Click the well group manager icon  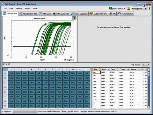click(x=128, y=9)
